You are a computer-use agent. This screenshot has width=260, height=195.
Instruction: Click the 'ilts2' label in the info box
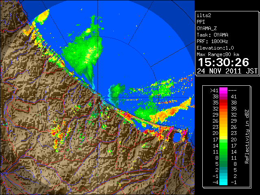pyautogui.click(x=204, y=15)
